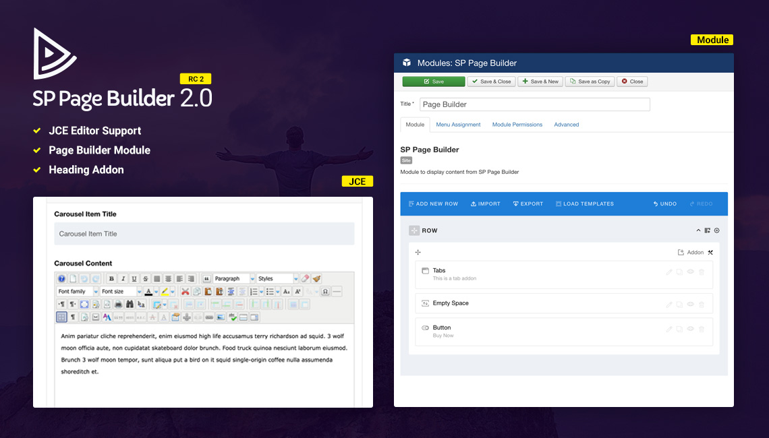This screenshot has height=438, width=769.
Task: Switch to the Module tab
Action: (x=415, y=125)
